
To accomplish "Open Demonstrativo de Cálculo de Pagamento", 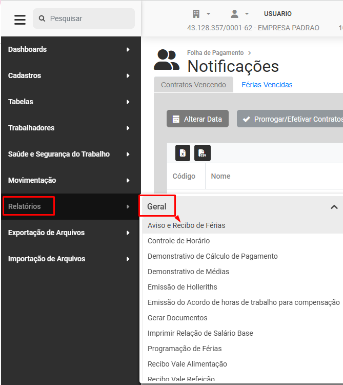I will point(213,256).
